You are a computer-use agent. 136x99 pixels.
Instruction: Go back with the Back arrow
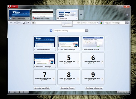click(x=11, y=23)
